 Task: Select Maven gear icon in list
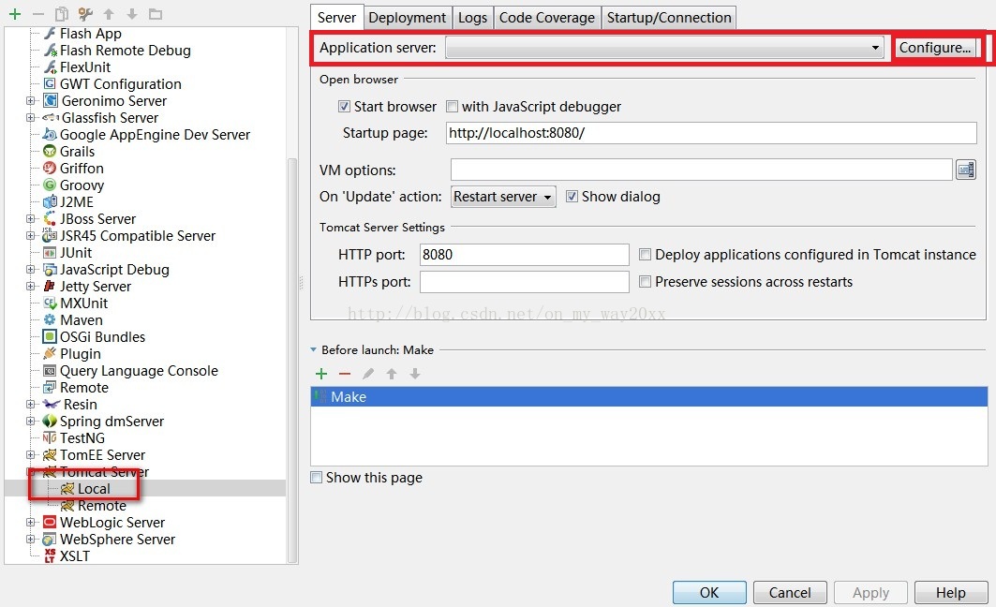(x=50, y=320)
